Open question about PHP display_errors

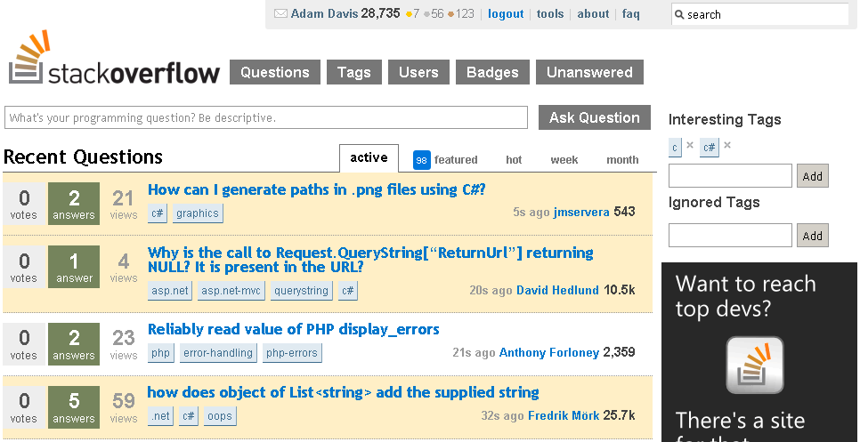(x=294, y=330)
